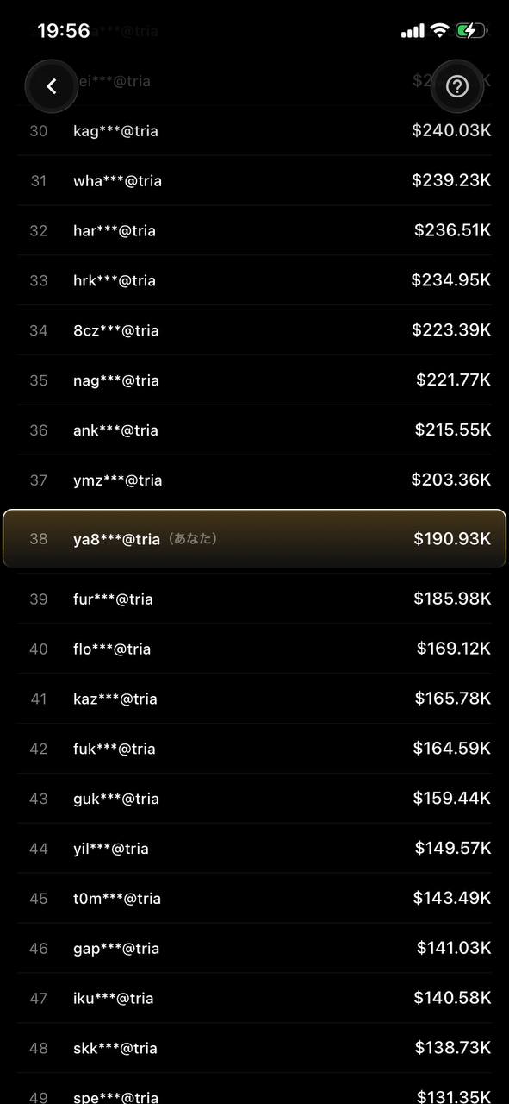Tap t0m***@tria at rank 45
This screenshot has width=509, height=1104.
coord(254,899)
